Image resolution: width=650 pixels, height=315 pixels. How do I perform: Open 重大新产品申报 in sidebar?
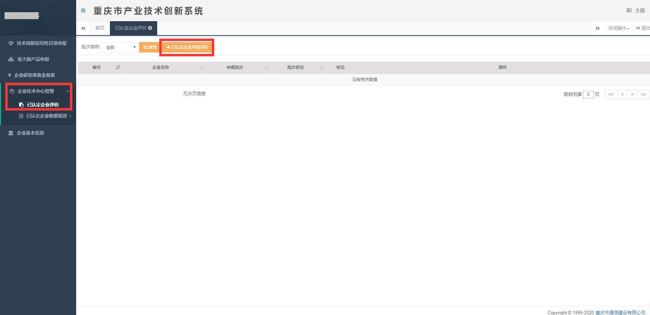(33, 59)
